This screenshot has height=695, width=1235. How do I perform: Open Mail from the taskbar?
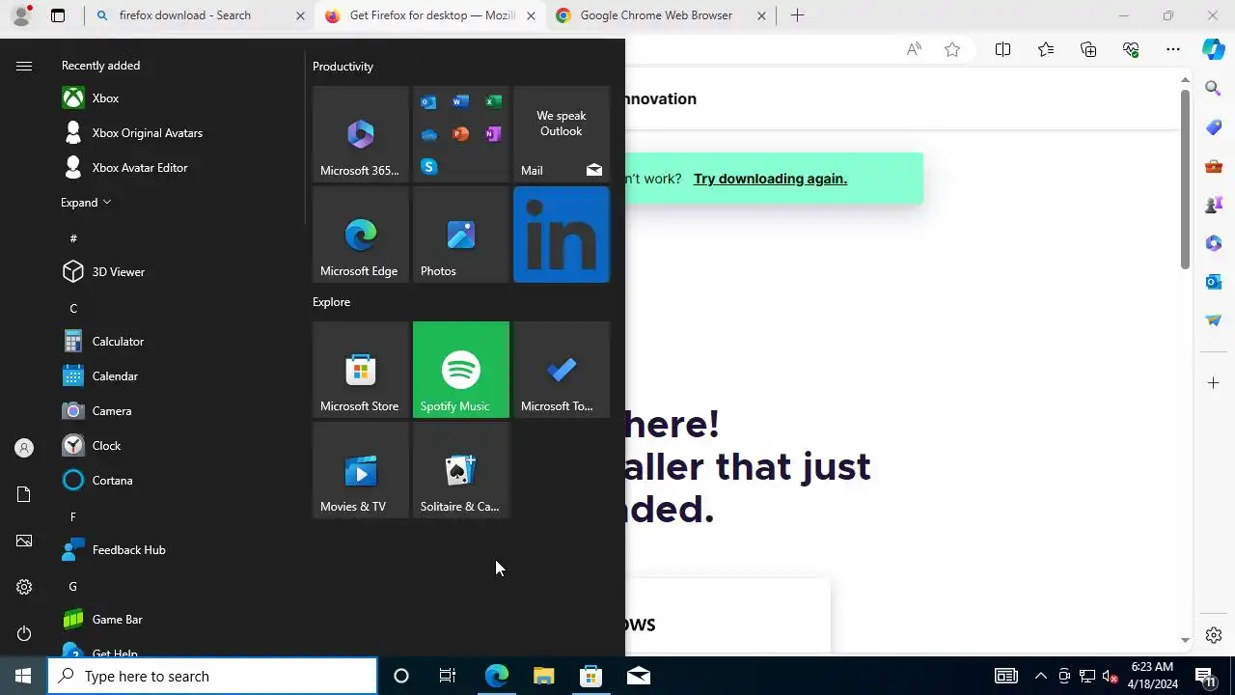[638, 676]
